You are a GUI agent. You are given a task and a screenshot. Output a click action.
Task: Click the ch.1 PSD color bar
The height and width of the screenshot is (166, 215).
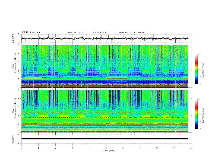coord(196,69)
